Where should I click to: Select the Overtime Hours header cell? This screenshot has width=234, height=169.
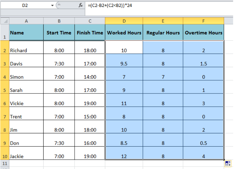pyautogui.click(x=204, y=32)
